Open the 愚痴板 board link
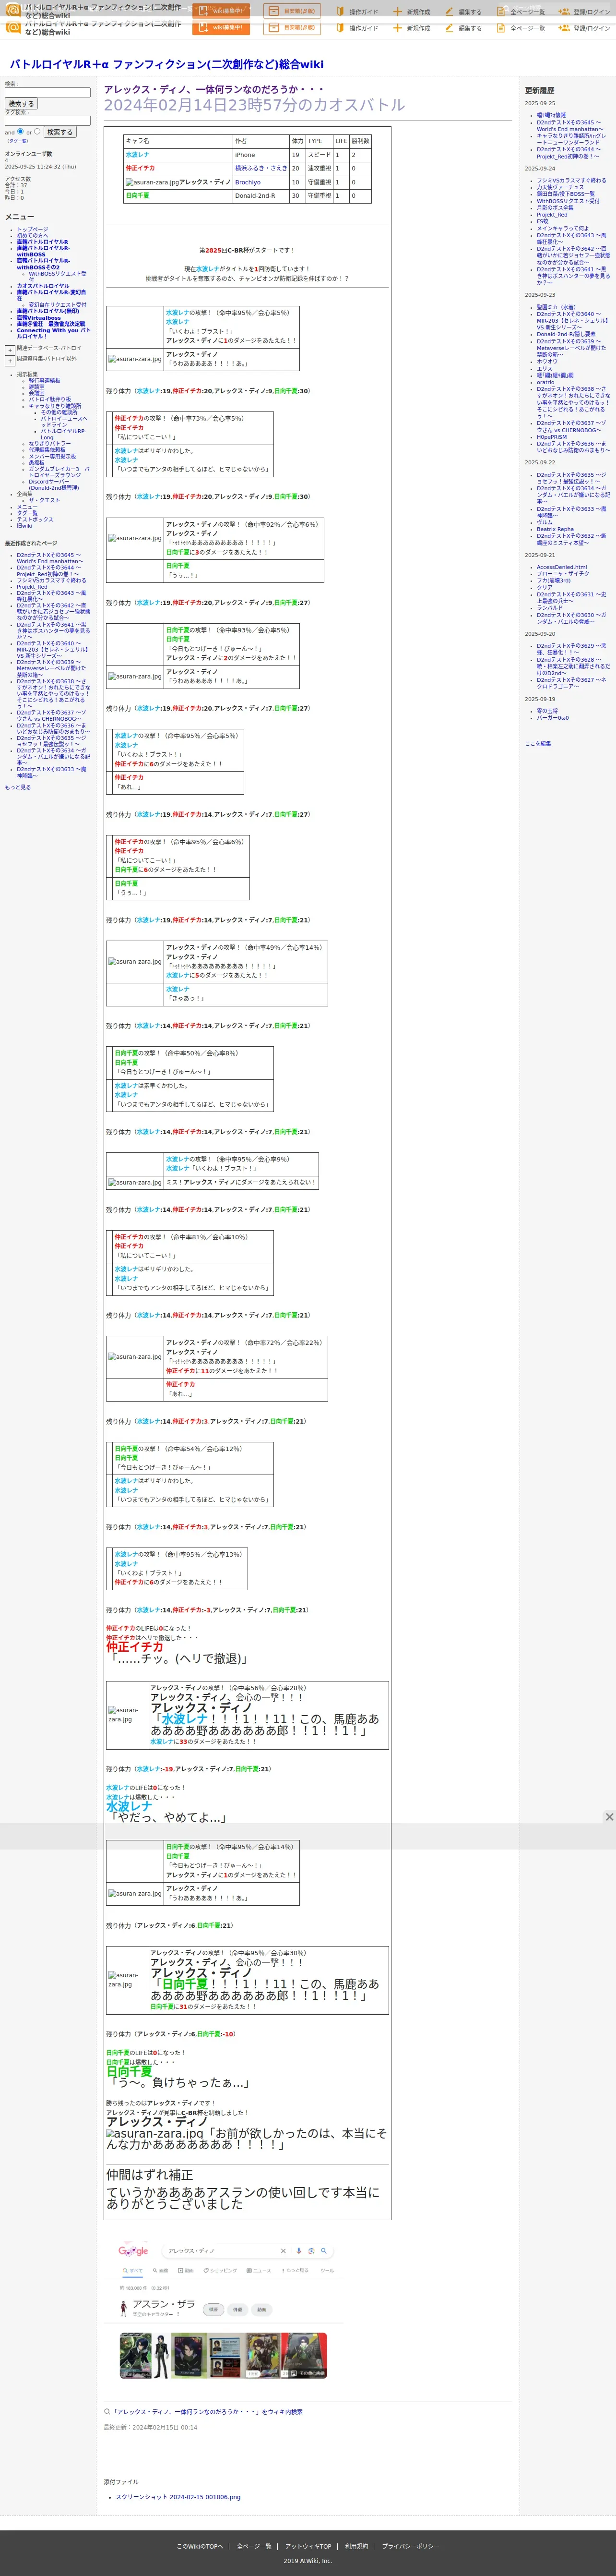This screenshot has height=2576, width=616. click(x=36, y=463)
